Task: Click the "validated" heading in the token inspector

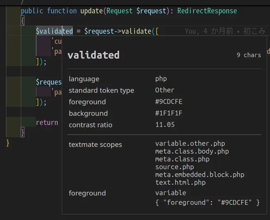Action: [x=93, y=55]
